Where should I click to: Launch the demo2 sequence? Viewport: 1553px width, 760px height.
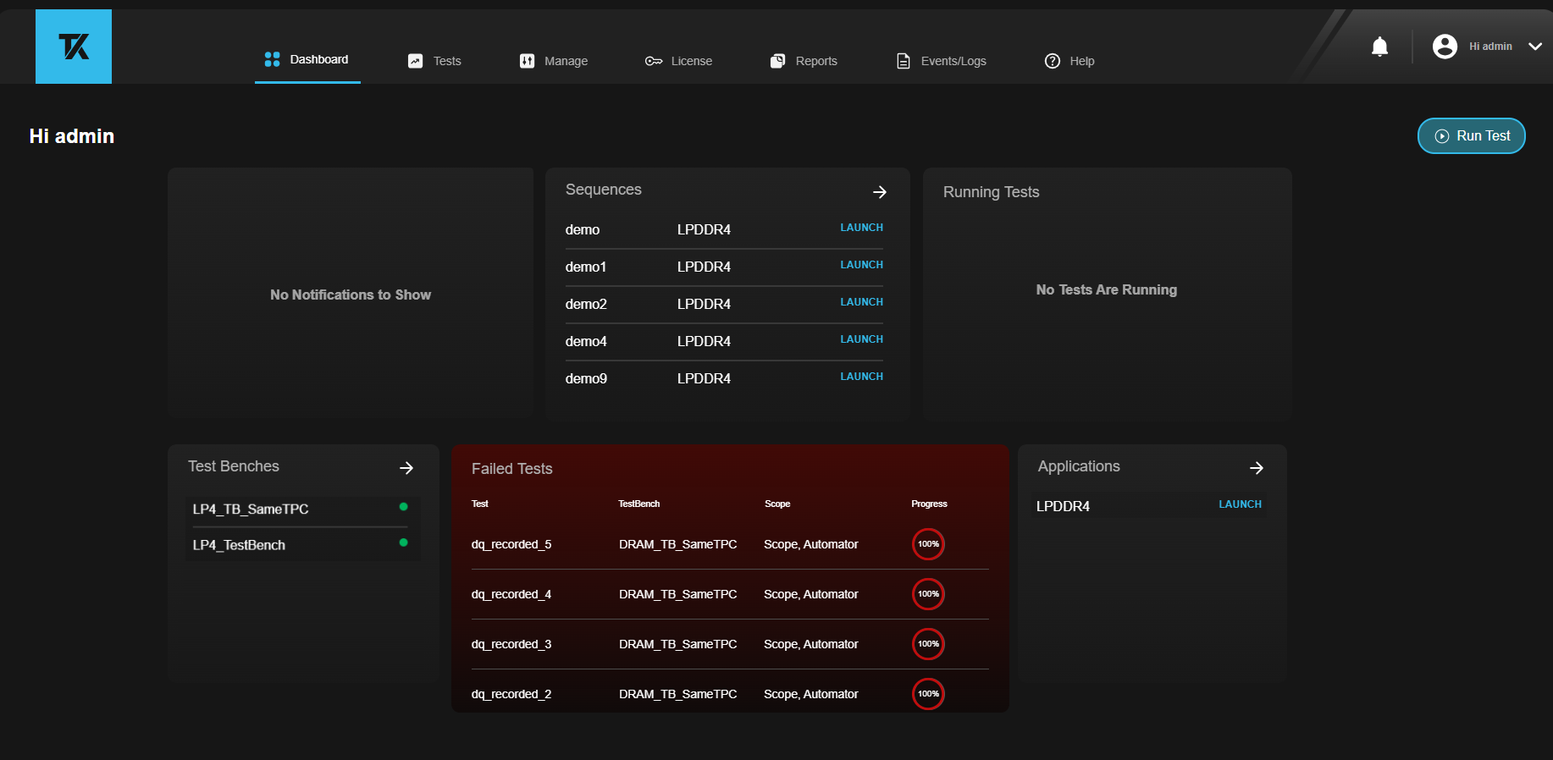(861, 302)
